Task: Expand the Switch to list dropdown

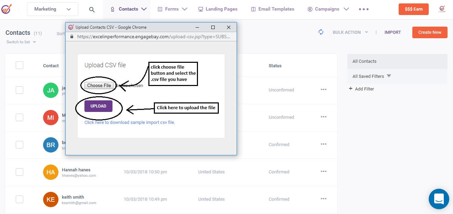Action: (20, 42)
